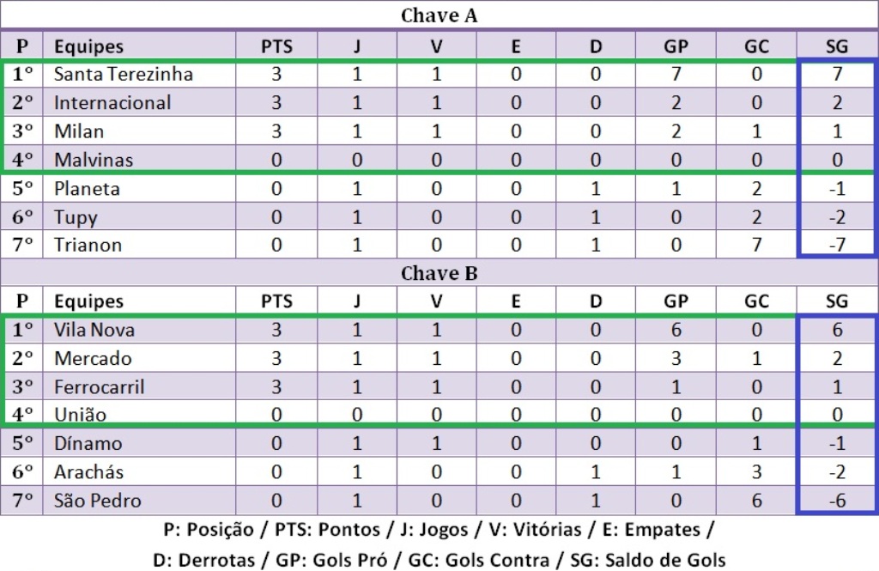This screenshot has height=571, width=879.
Task: Click the Ferrocarril team name
Action: coord(99,386)
